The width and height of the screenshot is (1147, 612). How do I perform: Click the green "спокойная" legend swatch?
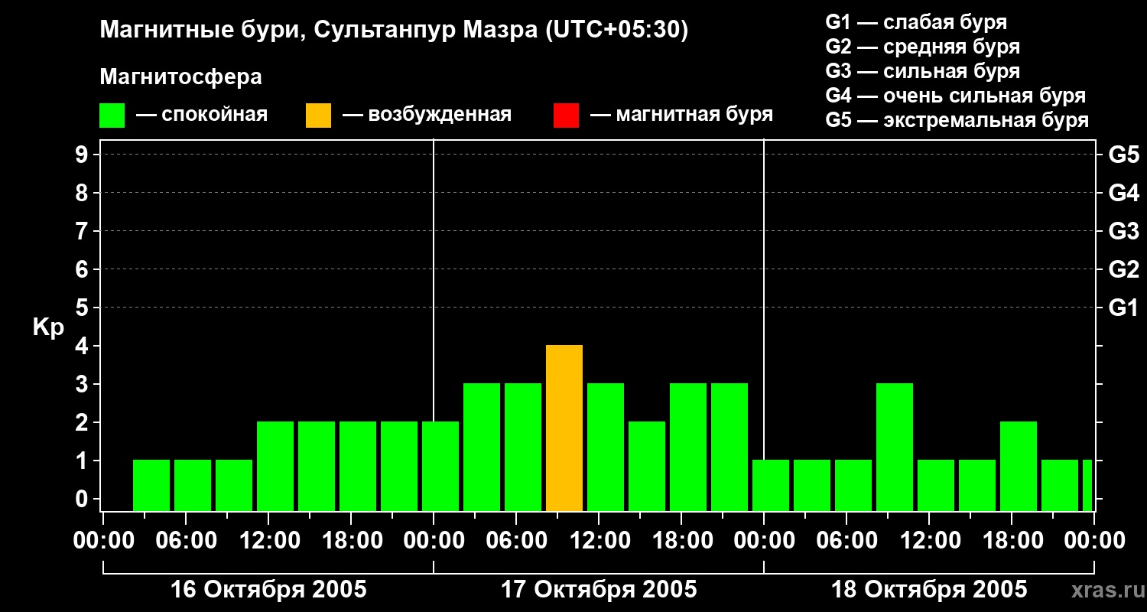coord(112,116)
